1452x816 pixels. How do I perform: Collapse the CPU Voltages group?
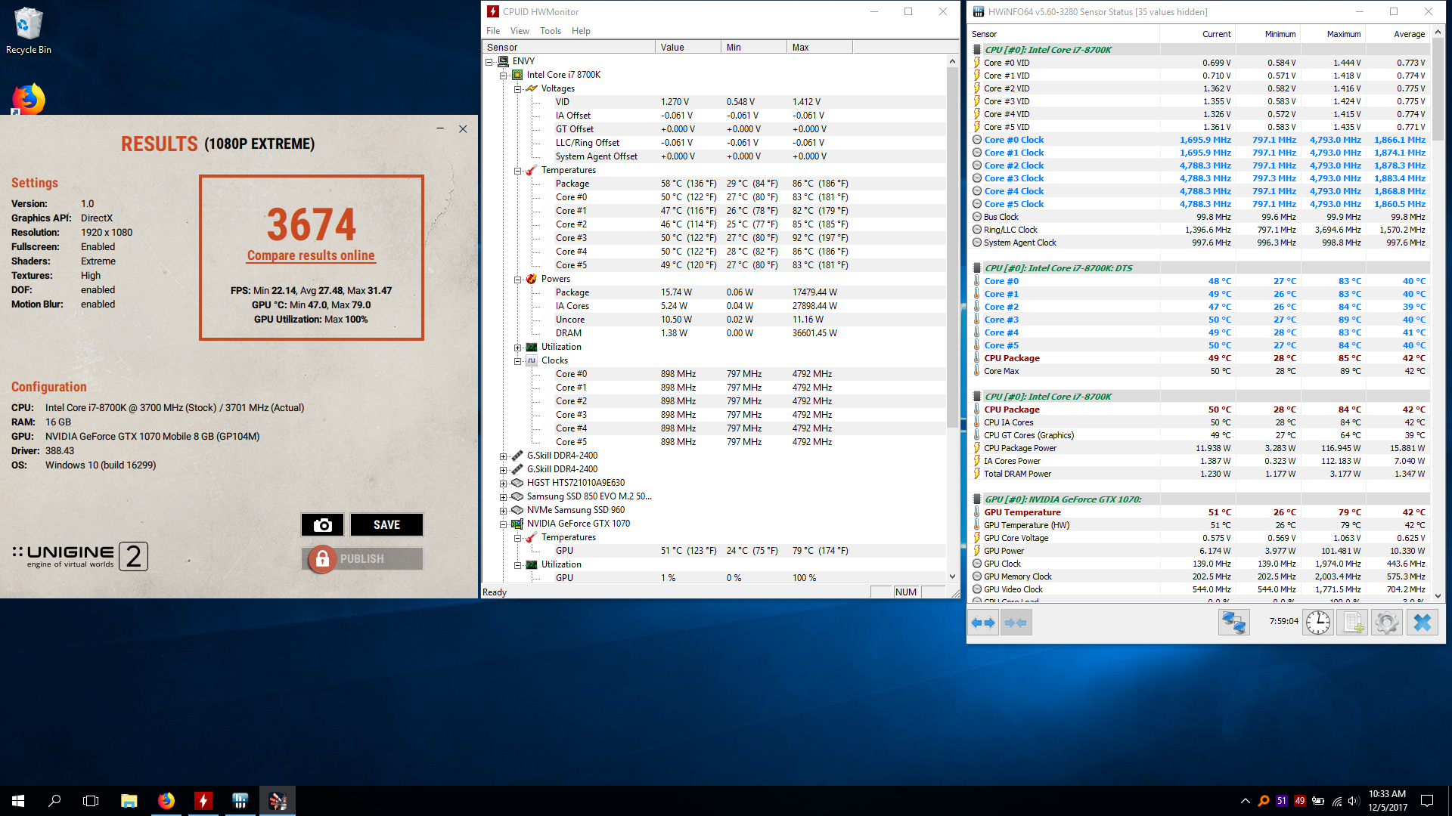click(x=517, y=89)
